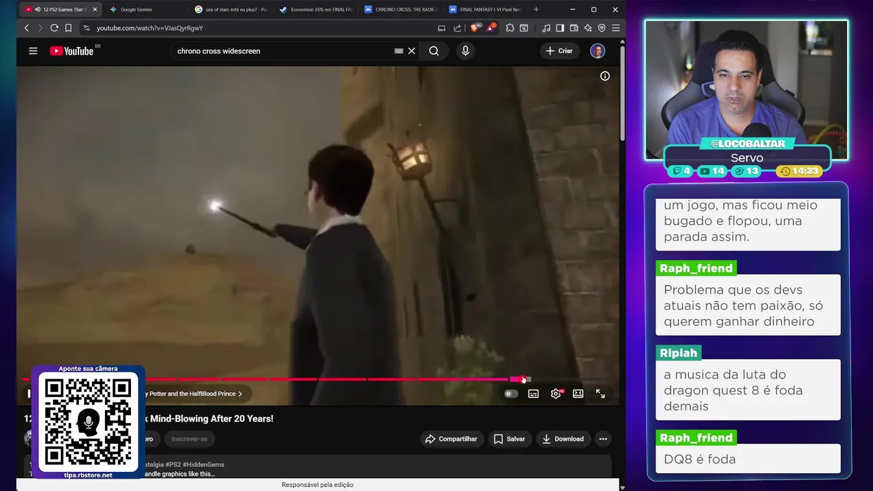Toggle subtitles on the video player
This screenshot has height=491, width=873.
click(533, 393)
